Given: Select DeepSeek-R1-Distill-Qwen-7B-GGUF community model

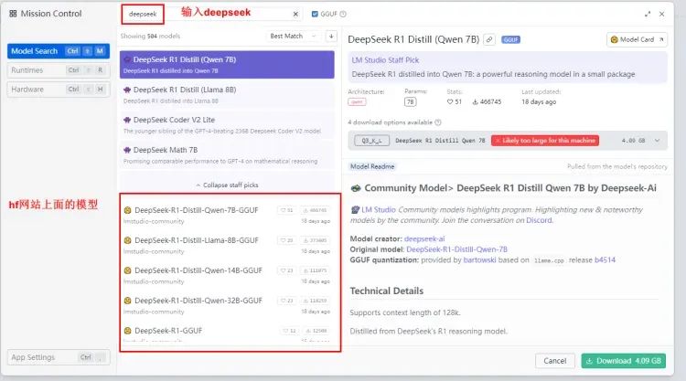Looking at the screenshot, I should click(227, 215).
